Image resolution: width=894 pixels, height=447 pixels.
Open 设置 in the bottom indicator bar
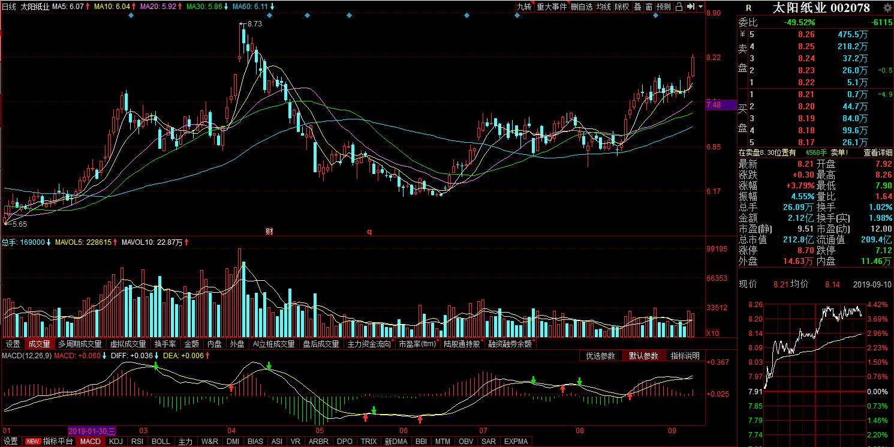coord(10,442)
